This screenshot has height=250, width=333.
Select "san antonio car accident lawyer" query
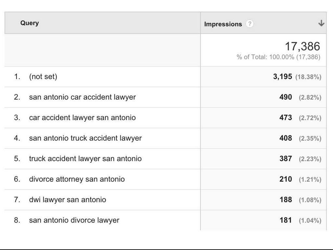tap(82, 97)
